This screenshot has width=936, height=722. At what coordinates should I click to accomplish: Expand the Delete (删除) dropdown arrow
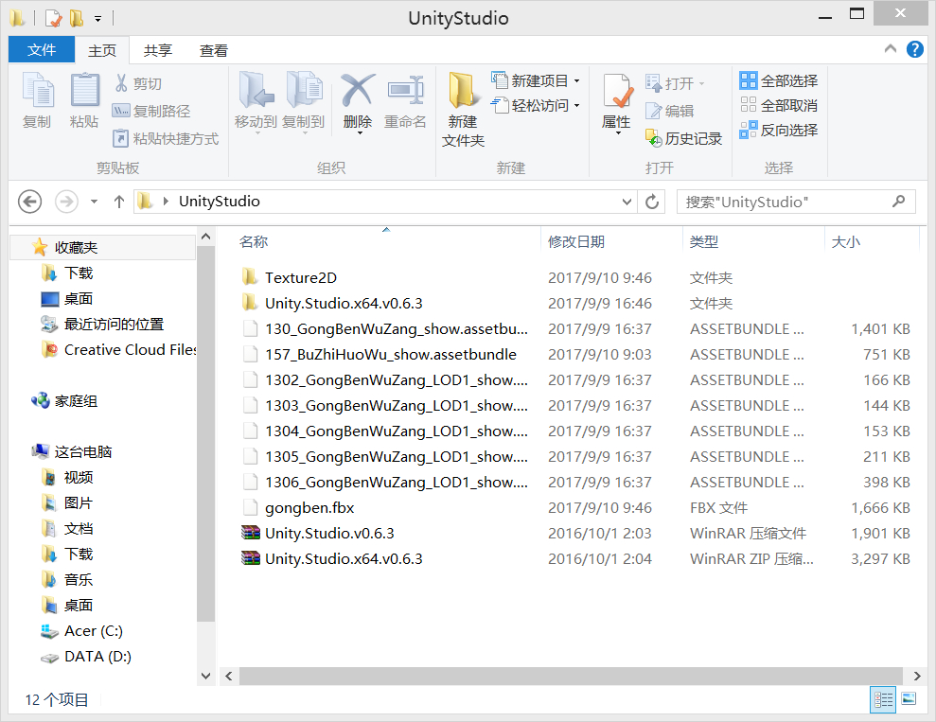360,133
